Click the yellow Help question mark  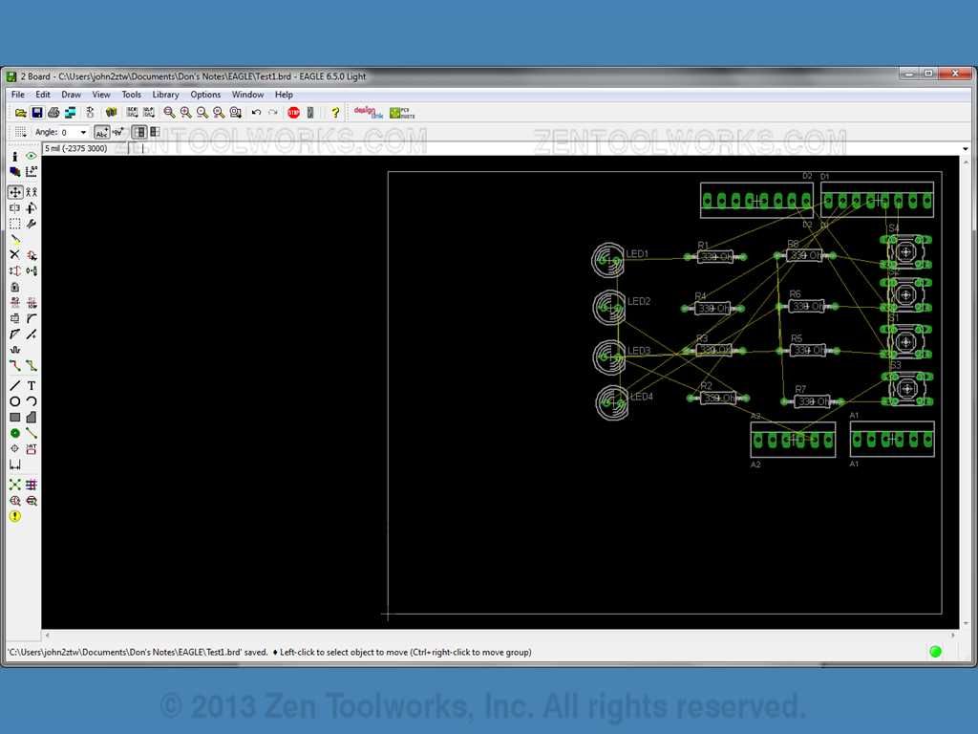335,113
